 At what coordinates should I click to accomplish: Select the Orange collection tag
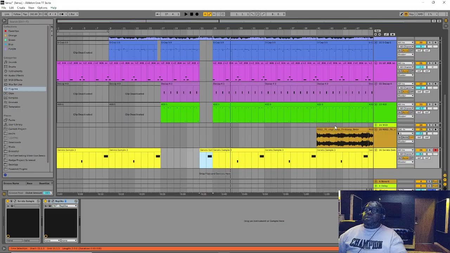tap(13, 35)
